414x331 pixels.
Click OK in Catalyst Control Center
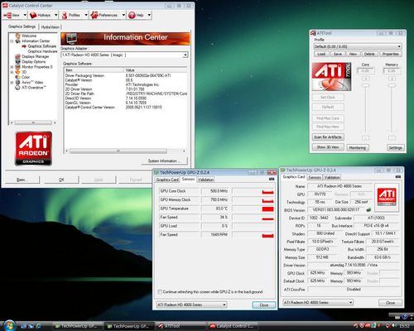(x=61, y=180)
